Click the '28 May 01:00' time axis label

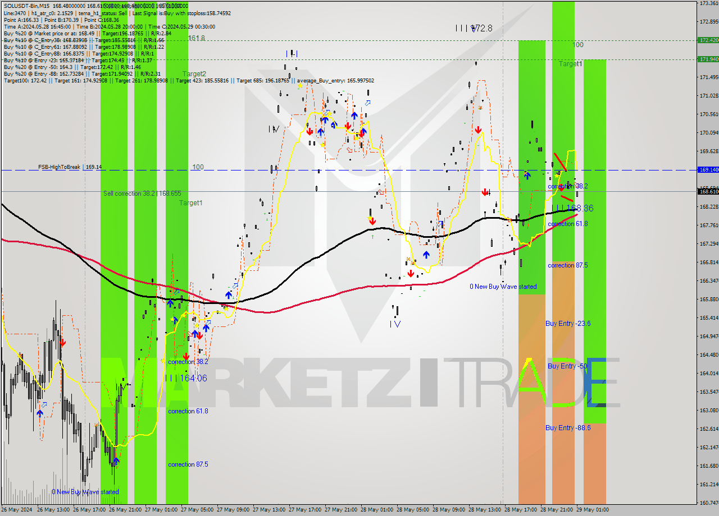(376, 510)
